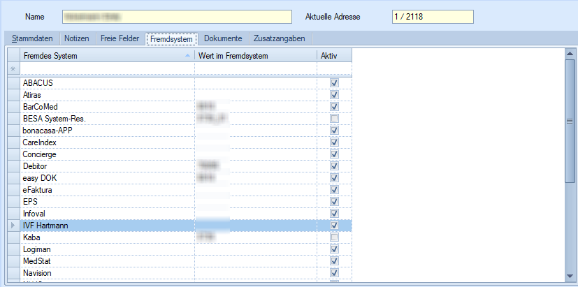Click Wert im Fremdsystem cell for ABACUS
Viewport: 578px width, 287px height.
click(256, 83)
